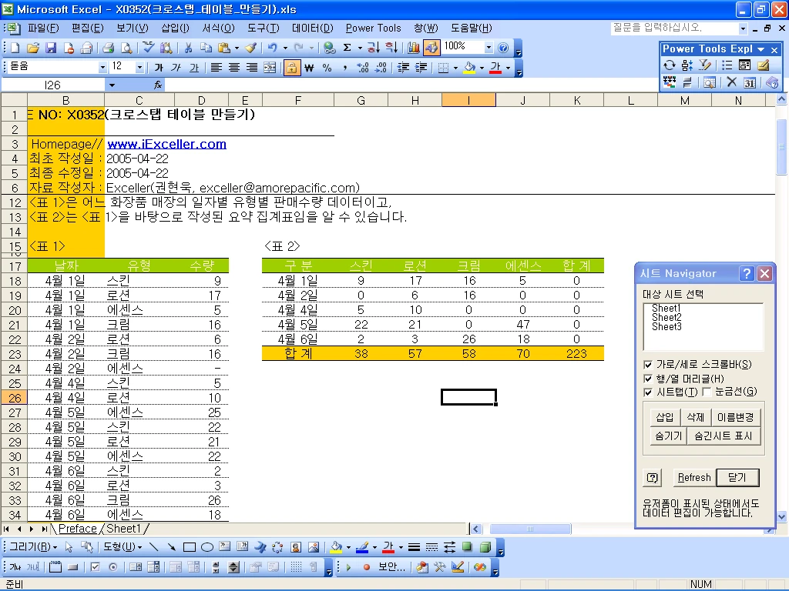Click the Merge and Center icon
Image resolution: width=789 pixels, height=591 pixels.
270,68
